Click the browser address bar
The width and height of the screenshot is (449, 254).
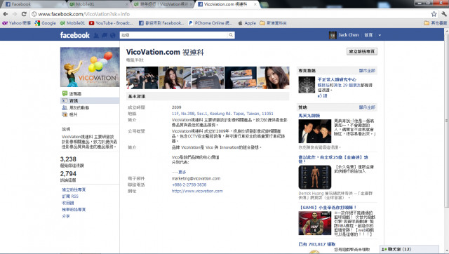231,14
